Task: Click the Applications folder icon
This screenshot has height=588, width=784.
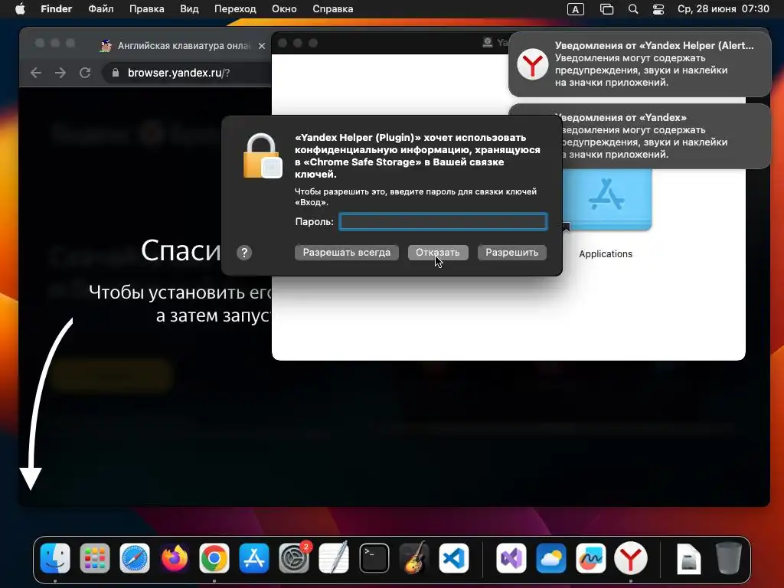Action: point(606,199)
